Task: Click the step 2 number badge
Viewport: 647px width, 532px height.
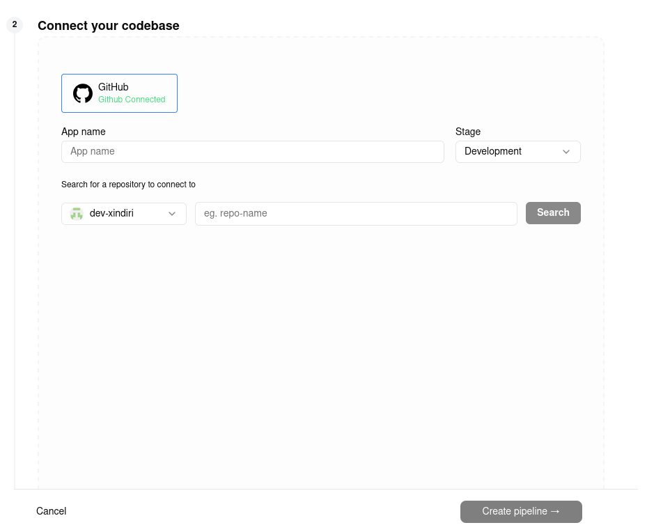Action: coord(15,25)
